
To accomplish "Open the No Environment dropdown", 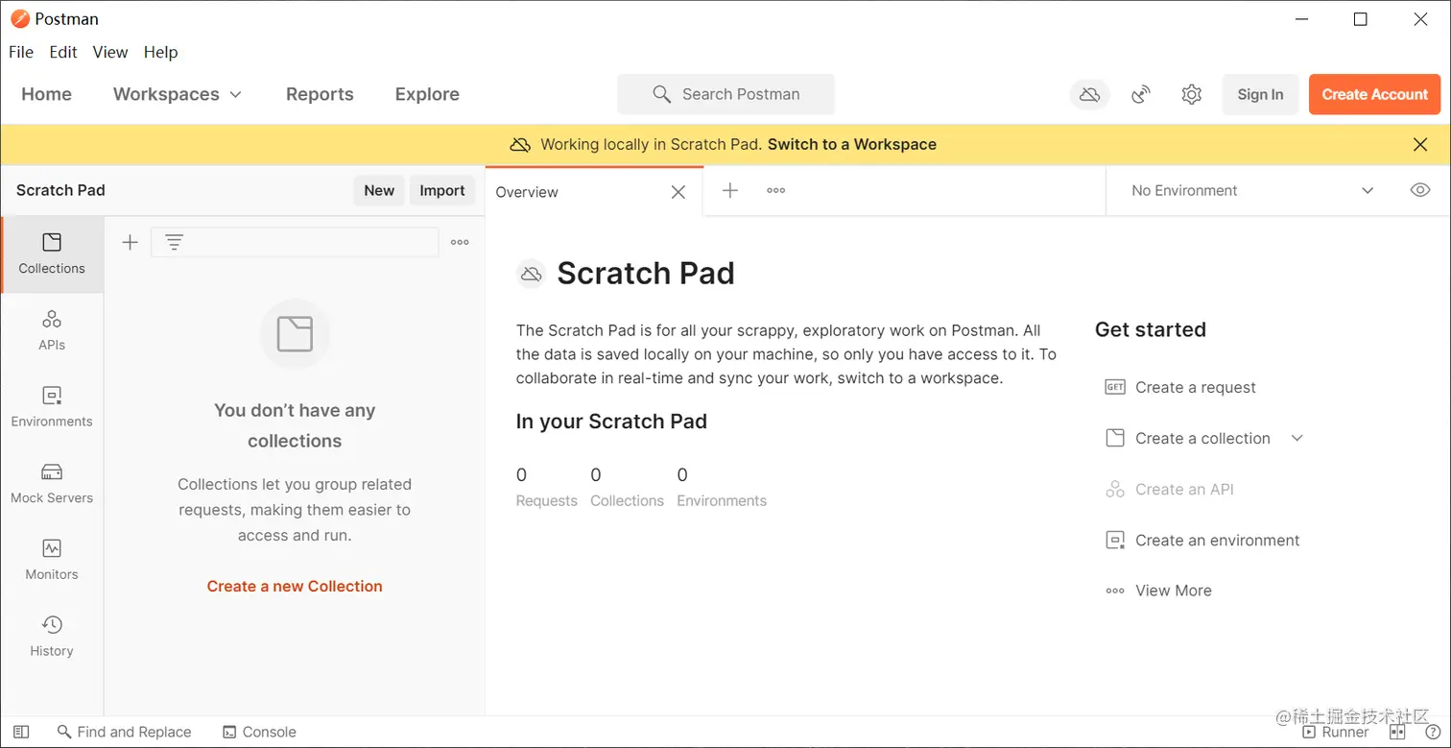I will (1252, 190).
